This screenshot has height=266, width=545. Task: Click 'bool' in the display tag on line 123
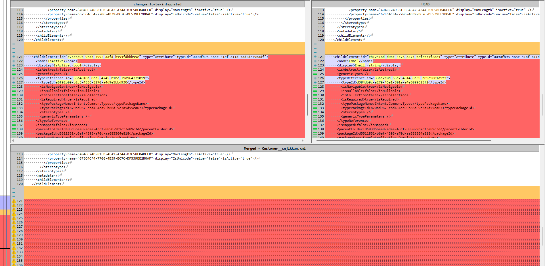(77, 65)
